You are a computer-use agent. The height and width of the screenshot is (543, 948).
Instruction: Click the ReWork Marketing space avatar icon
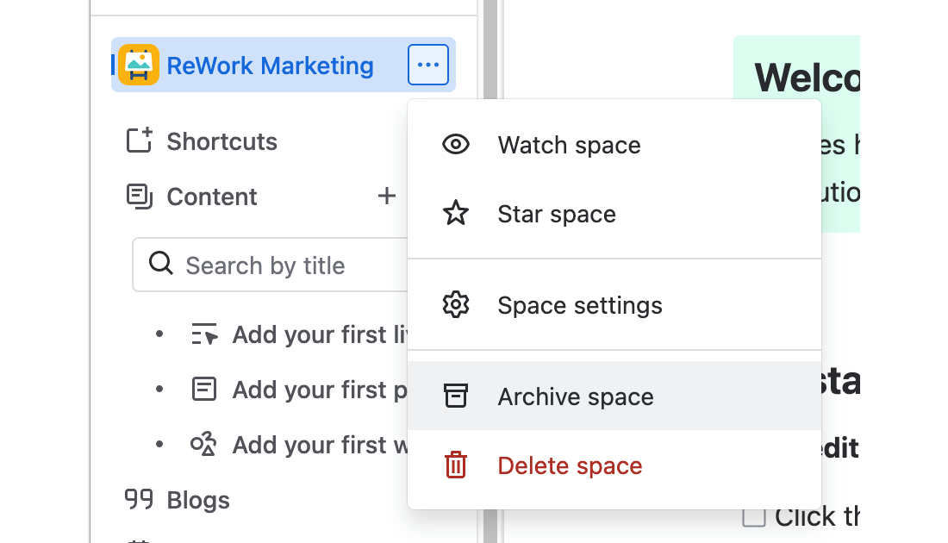tap(140, 64)
